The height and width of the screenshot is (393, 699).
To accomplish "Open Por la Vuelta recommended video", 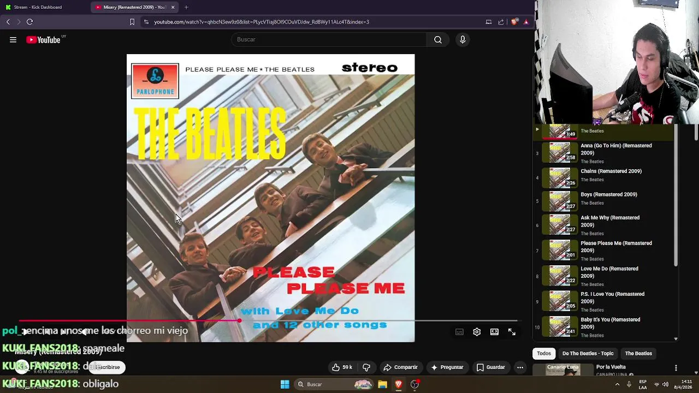I will tap(611, 367).
